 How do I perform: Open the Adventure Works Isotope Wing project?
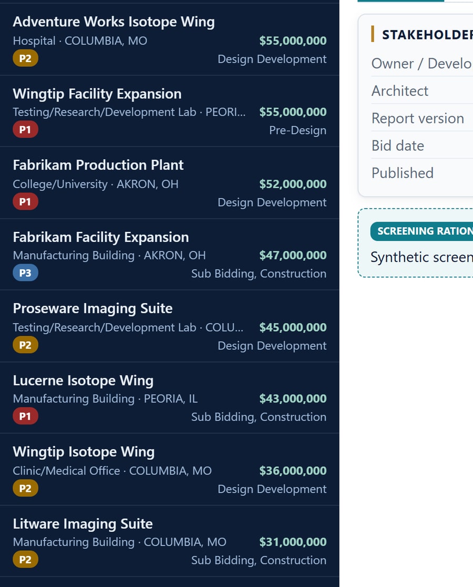pos(169,39)
